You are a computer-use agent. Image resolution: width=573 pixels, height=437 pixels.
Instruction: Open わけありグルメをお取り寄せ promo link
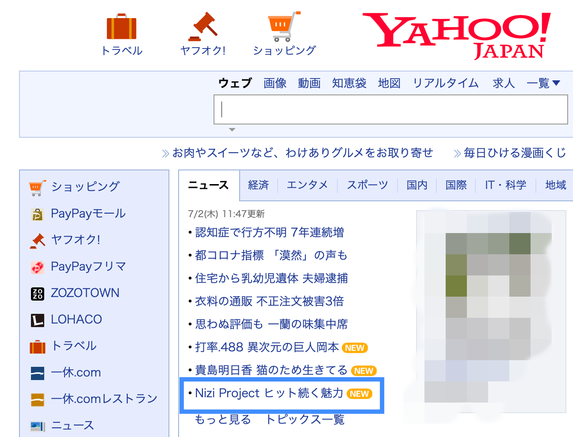pyautogui.click(x=303, y=153)
